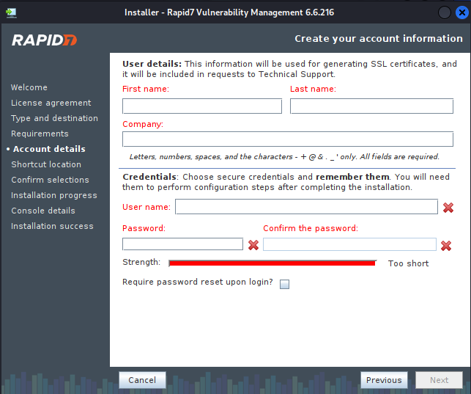Screen dimensions: 471x394
Task: Click the Rapid7 logo
Action: [44, 40]
